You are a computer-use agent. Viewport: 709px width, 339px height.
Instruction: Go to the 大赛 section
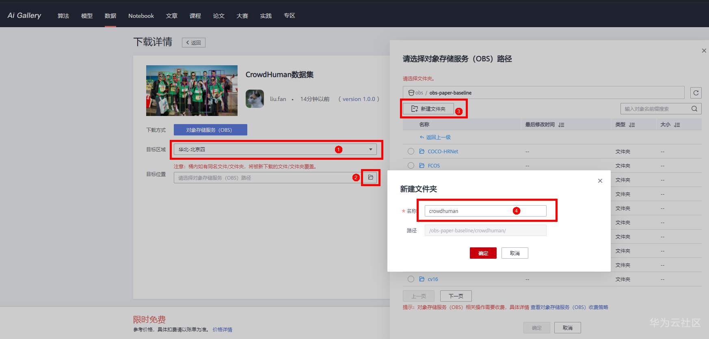242,16
